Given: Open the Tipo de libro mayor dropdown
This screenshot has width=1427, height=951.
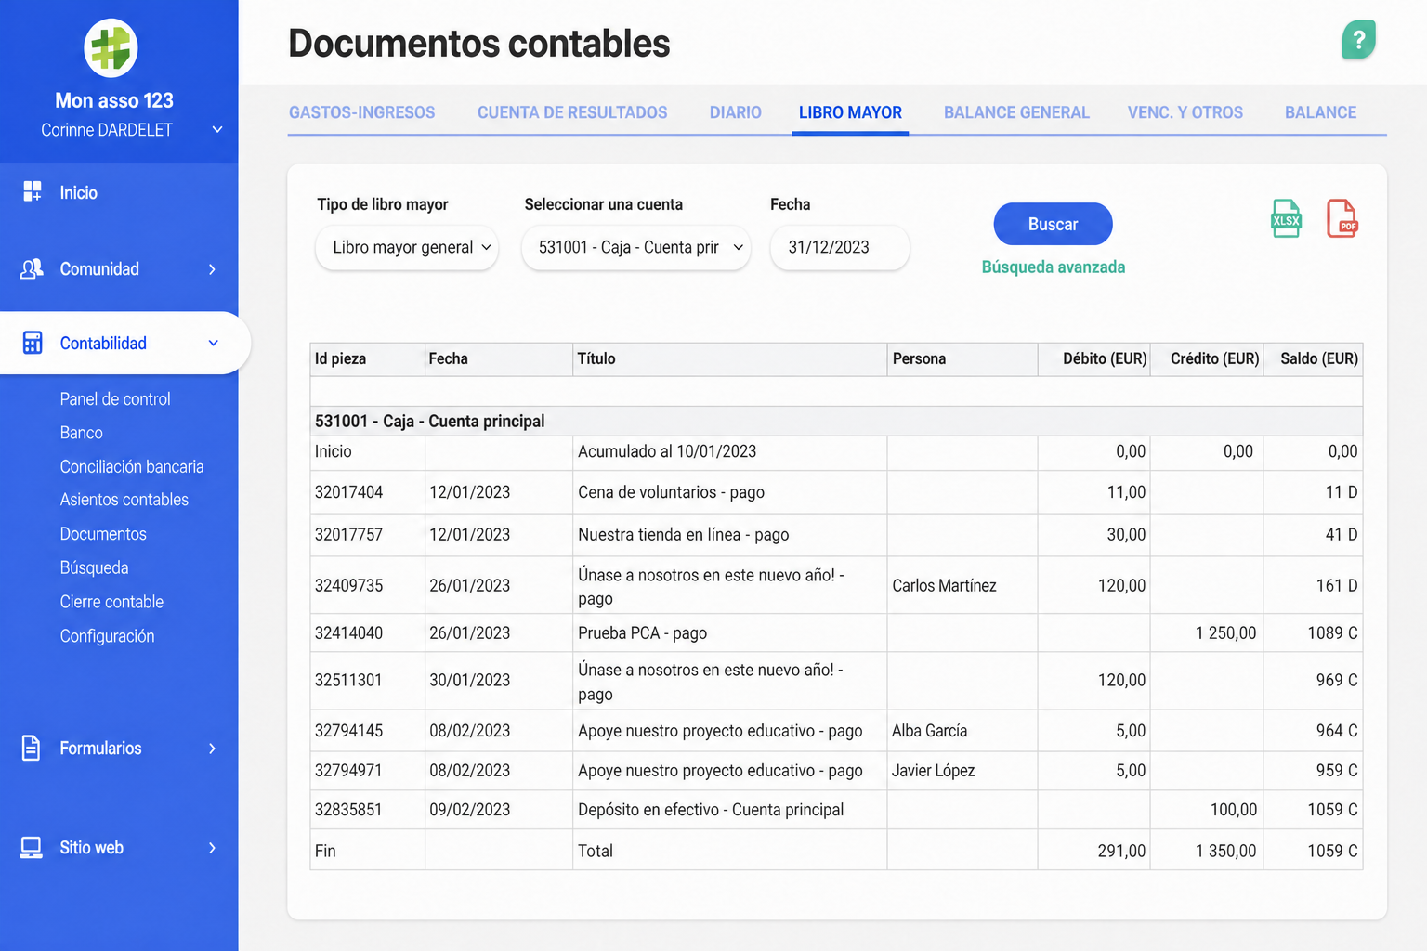Looking at the screenshot, I should 407,248.
